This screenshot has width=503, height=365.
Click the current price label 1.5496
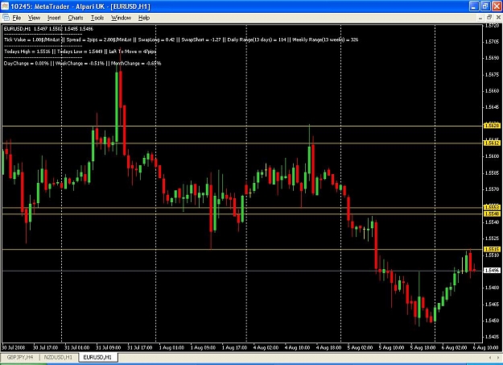click(x=492, y=271)
